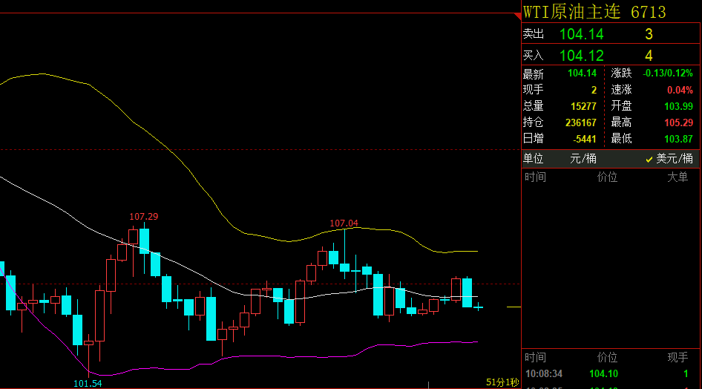702x389 pixels.
Task: Click the 涨跌 value -0.13/0.12%
Action: [668, 73]
